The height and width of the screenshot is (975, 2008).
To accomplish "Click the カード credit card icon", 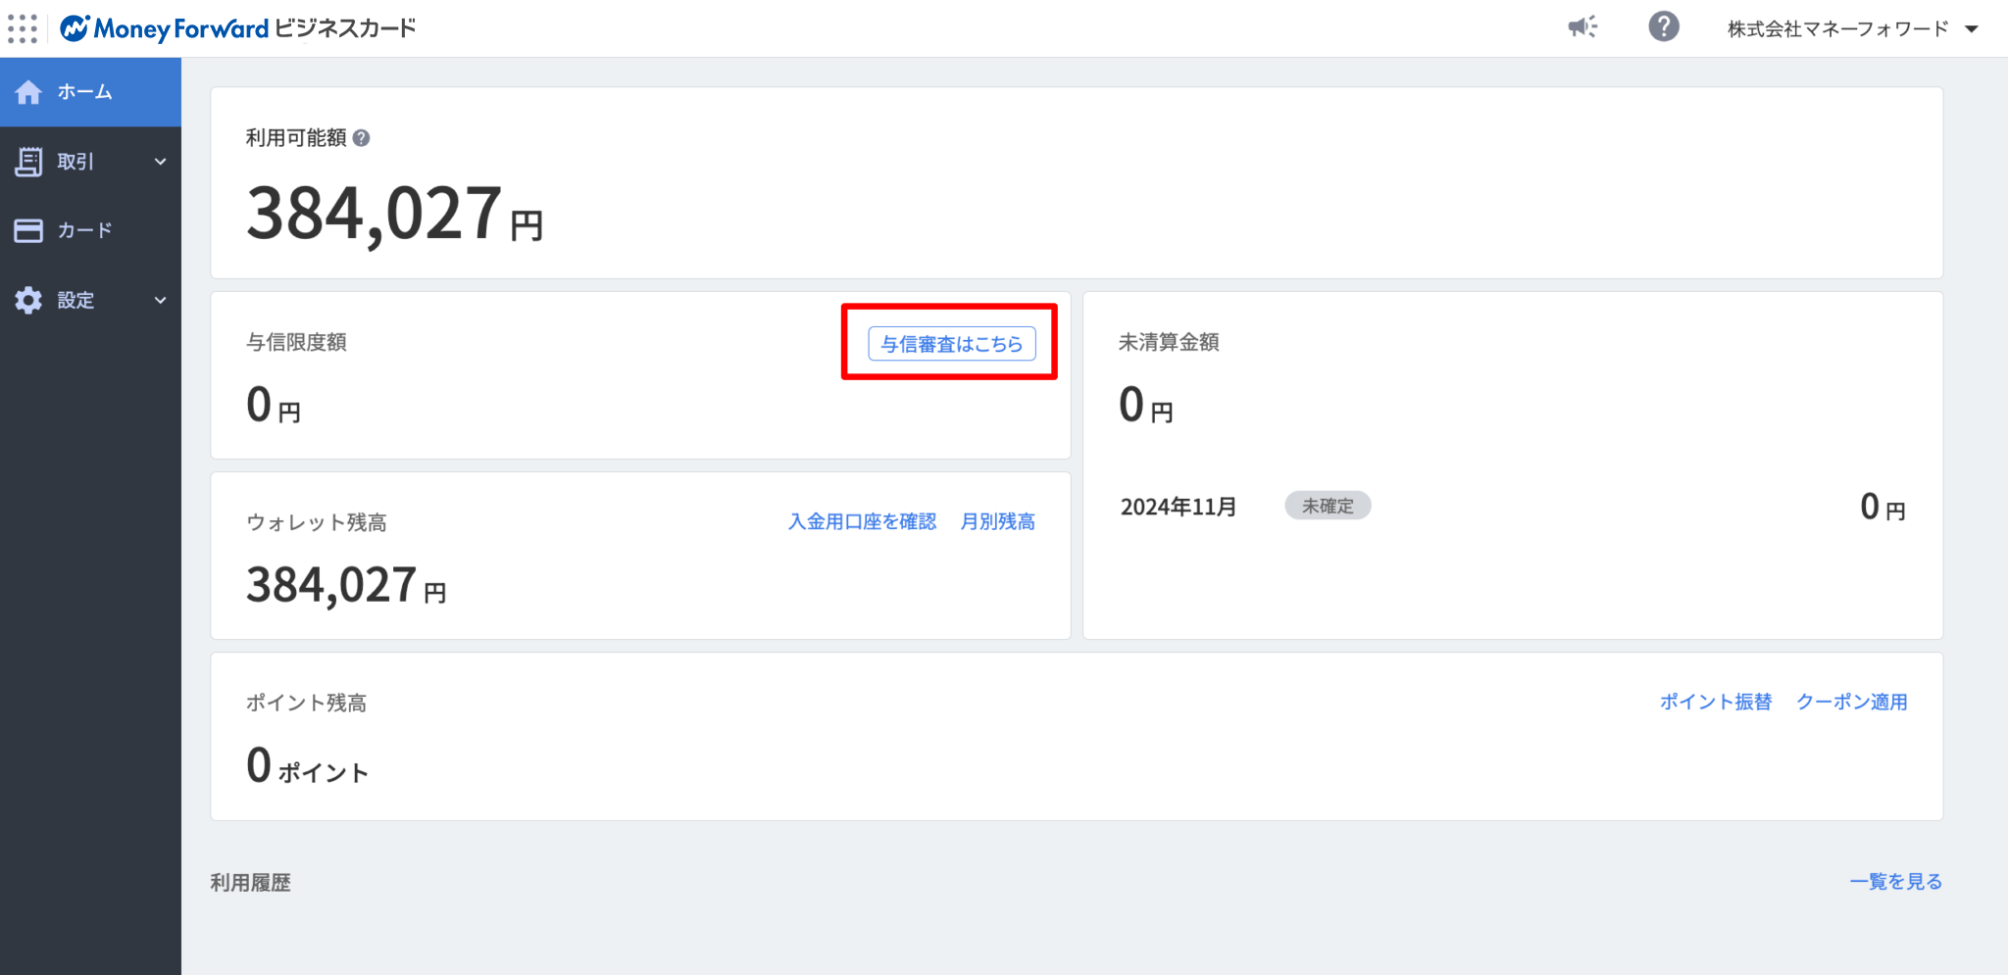I will tap(28, 230).
